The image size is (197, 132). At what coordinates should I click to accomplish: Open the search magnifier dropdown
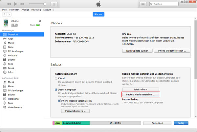(x=152, y=4)
